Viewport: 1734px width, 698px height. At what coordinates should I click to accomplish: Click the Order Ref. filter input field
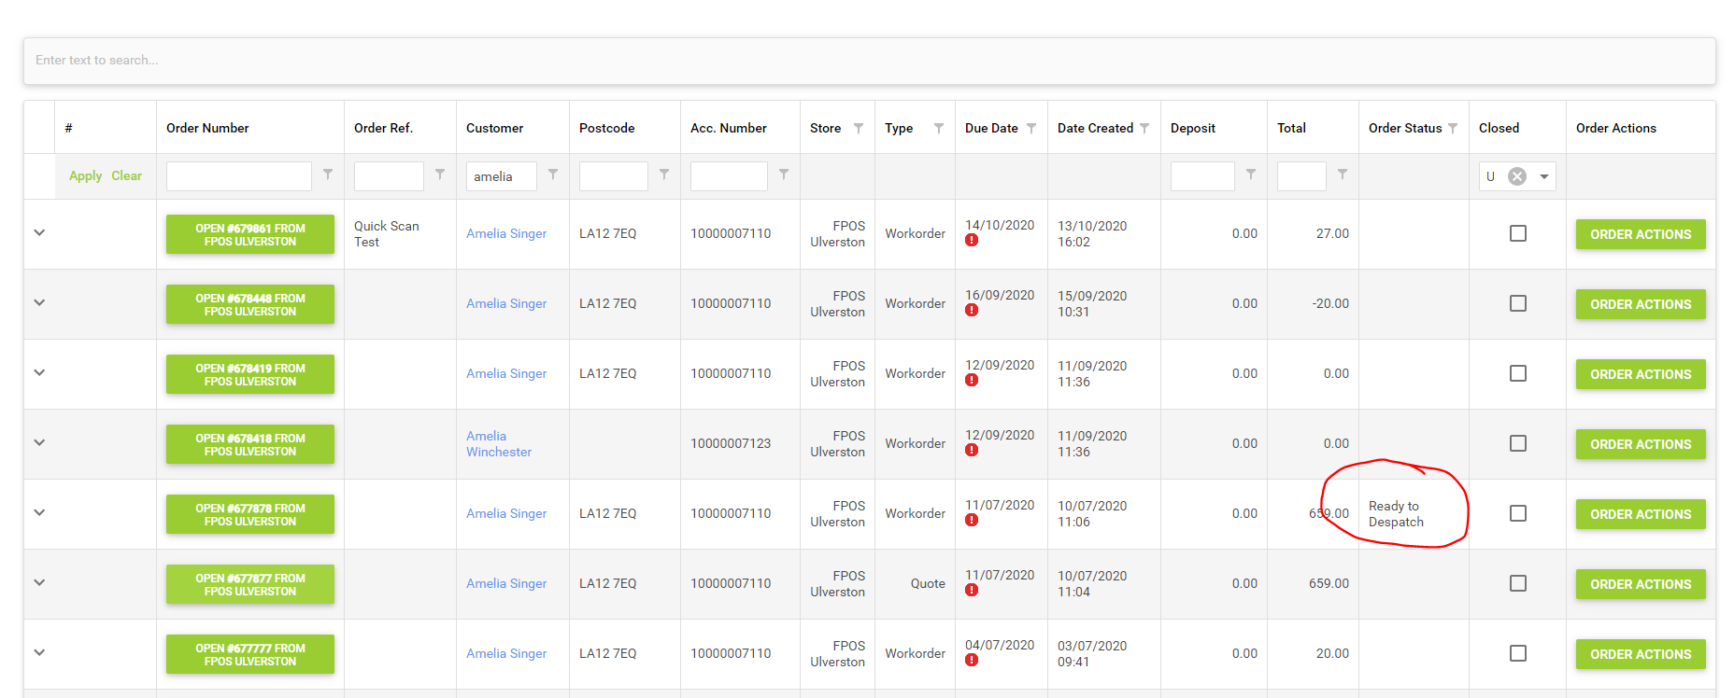pyautogui.click(x=389, y=176)
